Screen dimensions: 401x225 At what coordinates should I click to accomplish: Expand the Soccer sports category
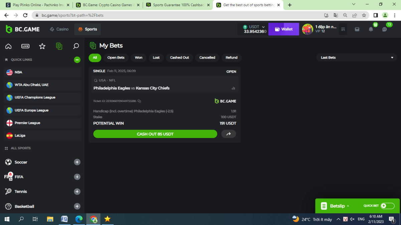(77, 162)
